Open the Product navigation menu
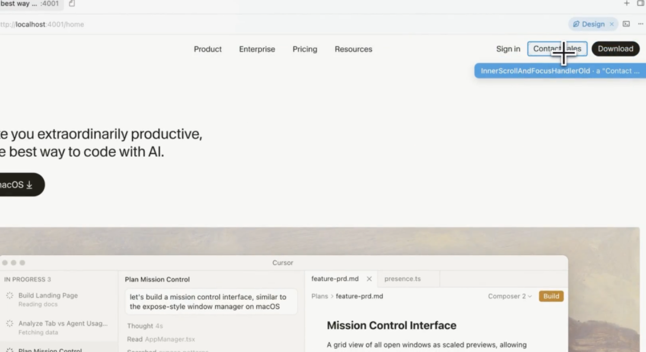646x352 pixels. click(x=208, y=49)
